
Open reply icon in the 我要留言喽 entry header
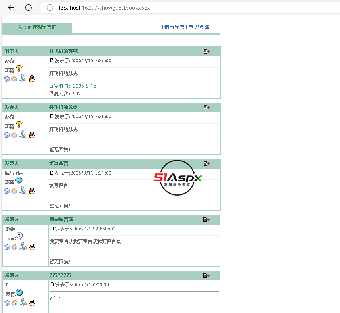pos(206,220)
